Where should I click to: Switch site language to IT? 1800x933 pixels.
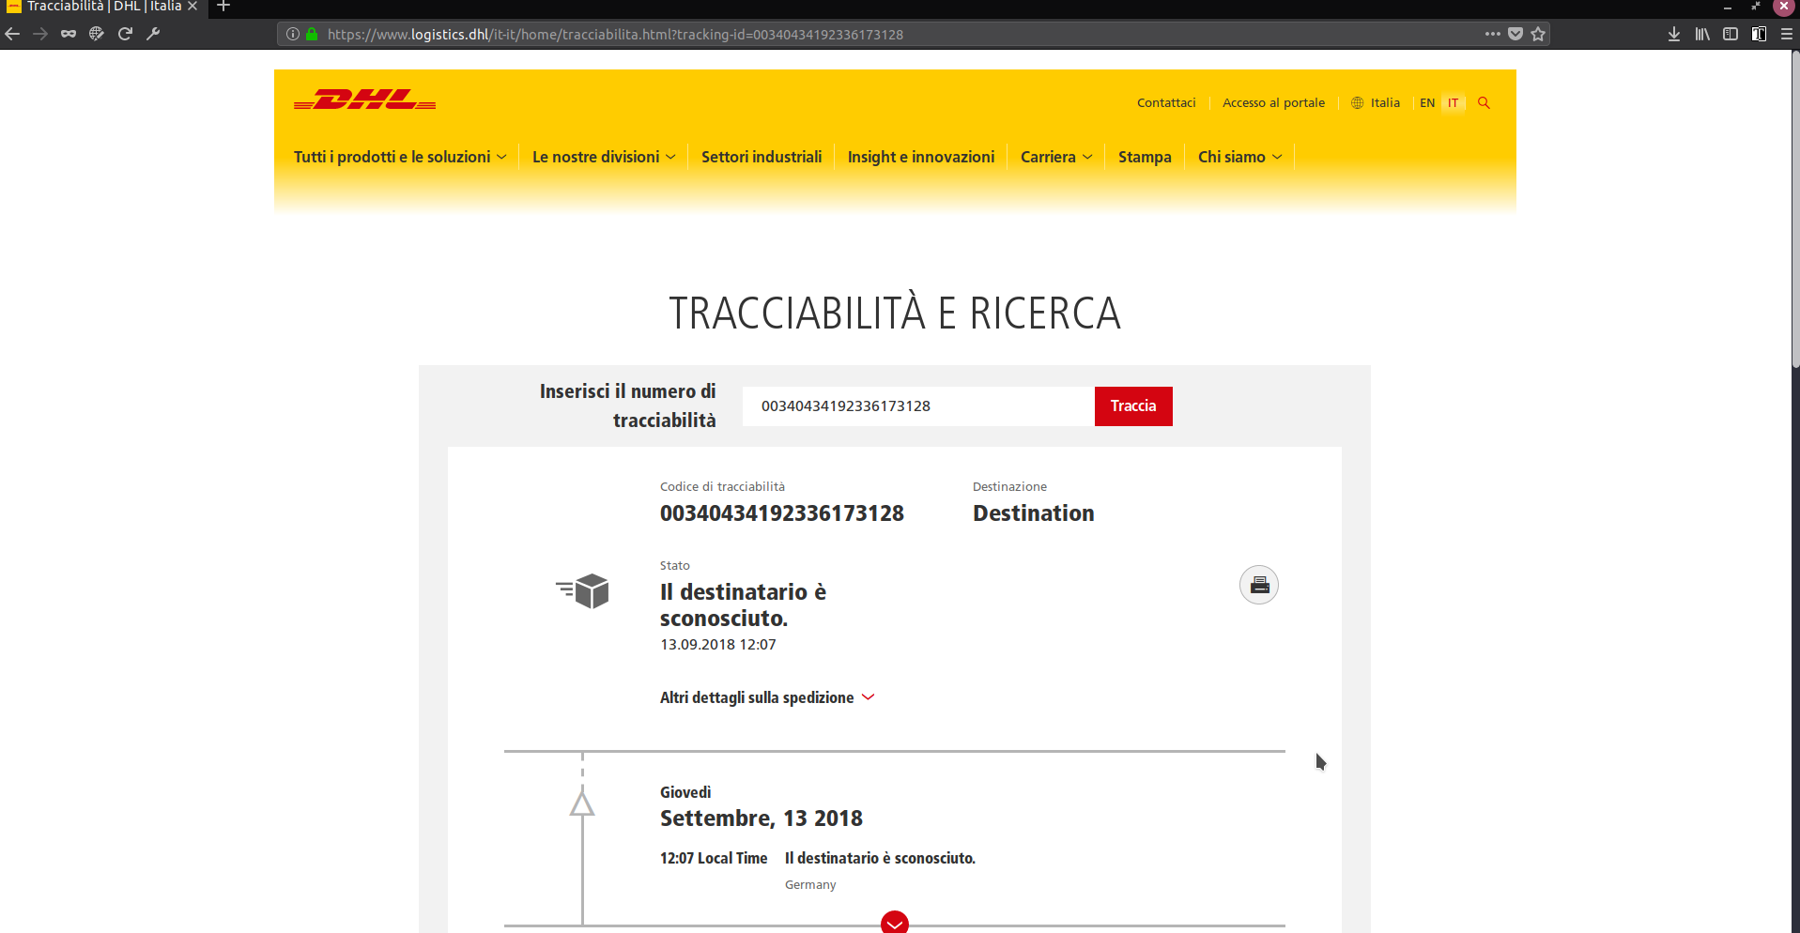tap(1454, 103)
